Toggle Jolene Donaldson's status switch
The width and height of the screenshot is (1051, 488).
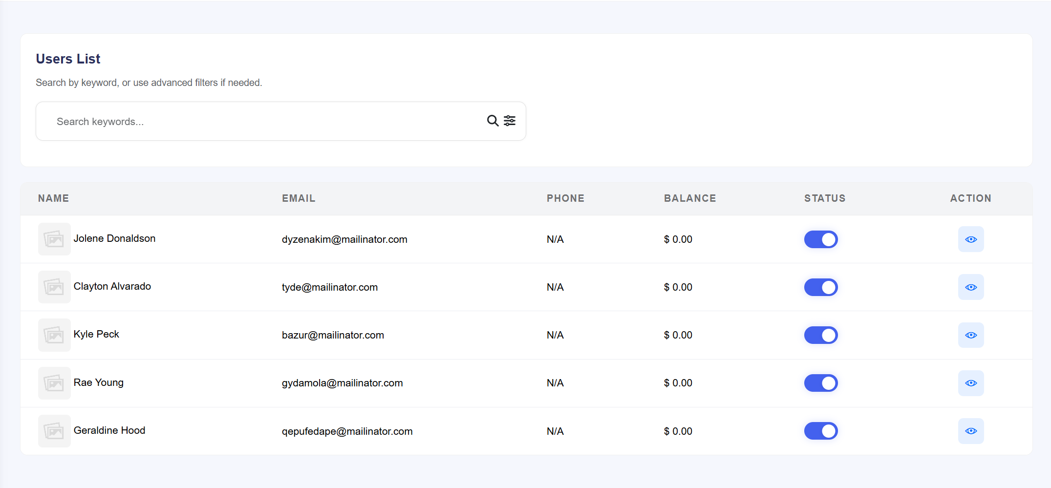click(x=821, y=239)
